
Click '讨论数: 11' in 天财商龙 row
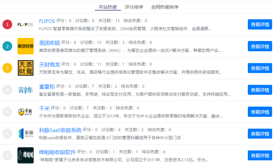(91, 64)
